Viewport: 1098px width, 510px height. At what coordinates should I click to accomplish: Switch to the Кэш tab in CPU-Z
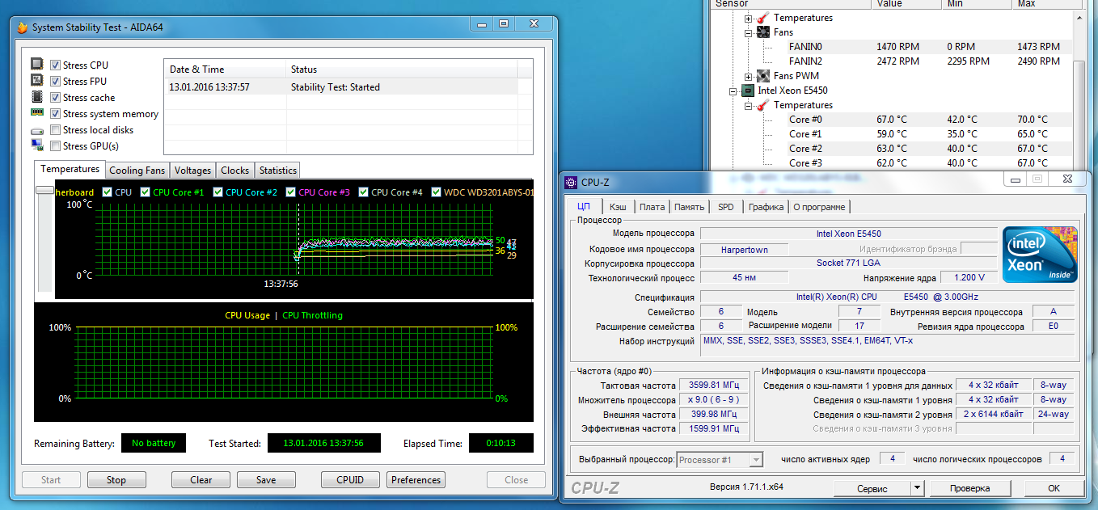[618, 207]
